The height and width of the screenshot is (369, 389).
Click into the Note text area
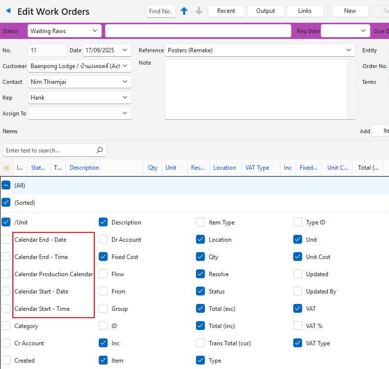click(257, 89)
